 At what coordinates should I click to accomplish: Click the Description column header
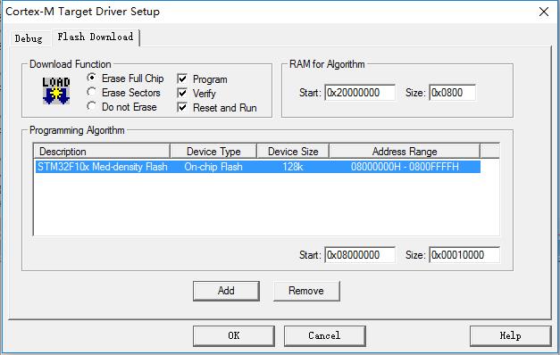point(102,152)
